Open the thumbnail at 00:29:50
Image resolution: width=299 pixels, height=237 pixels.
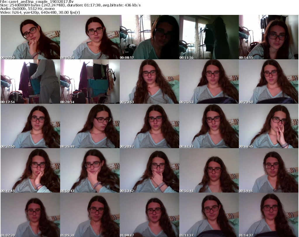coord(269,82)
